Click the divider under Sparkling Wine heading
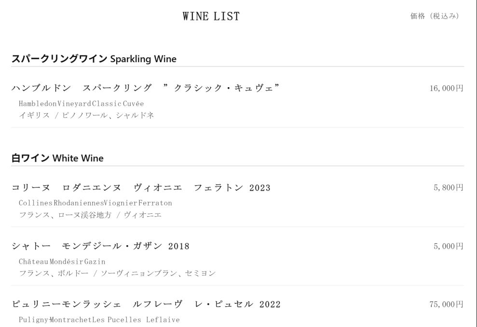This screenshot has height=327, width=477. [x=238, y=66]
